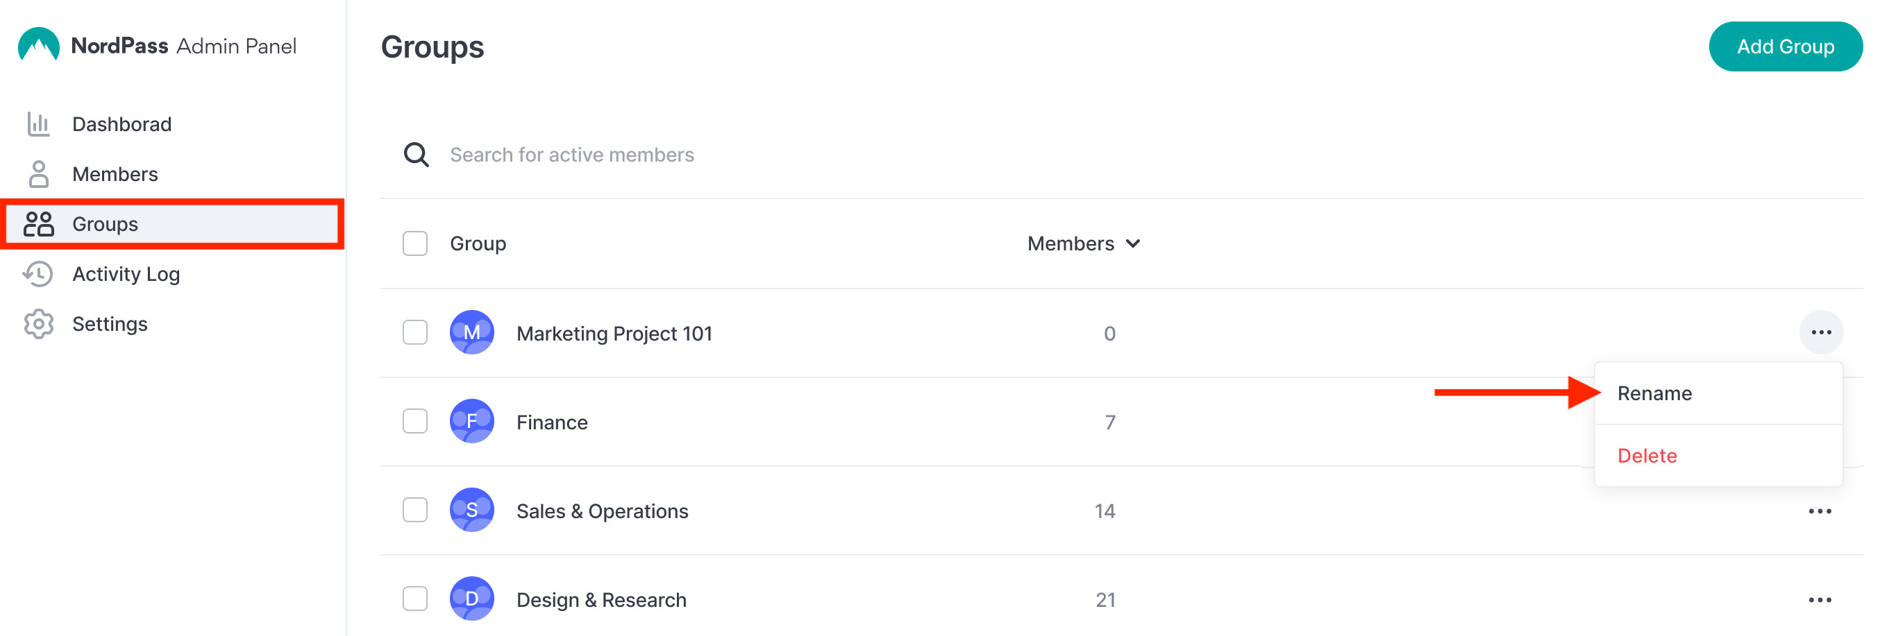The image size is (1889, 636).
Task: Sort by Members column chevron
Action: (x=1133, y=243)
